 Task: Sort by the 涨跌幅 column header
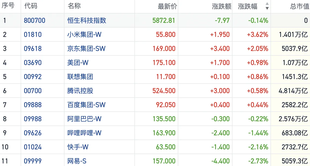coord(248,6)
